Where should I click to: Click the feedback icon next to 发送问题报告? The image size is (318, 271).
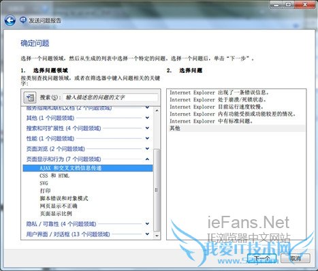click(x=23, y=20)
